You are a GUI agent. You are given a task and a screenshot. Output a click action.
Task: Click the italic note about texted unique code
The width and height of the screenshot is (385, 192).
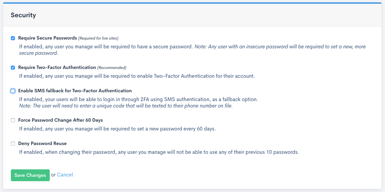coord(126,106)
